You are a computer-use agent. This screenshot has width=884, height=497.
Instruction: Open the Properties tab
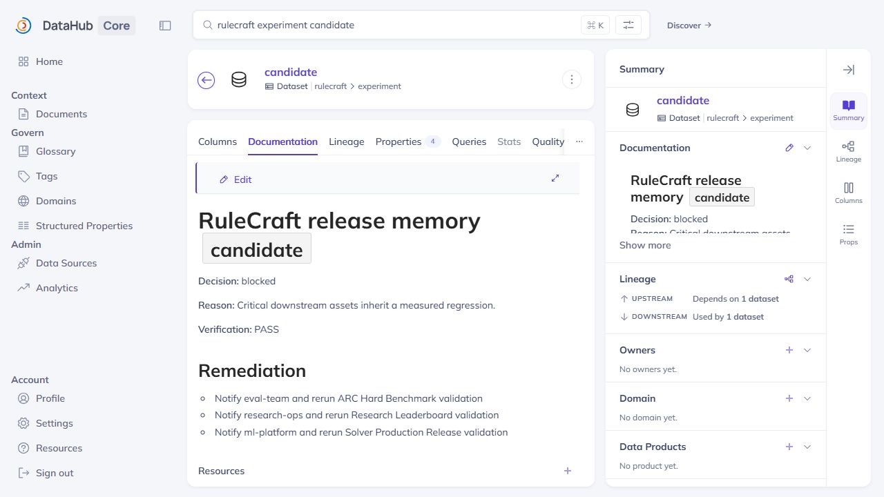[408, 142]
